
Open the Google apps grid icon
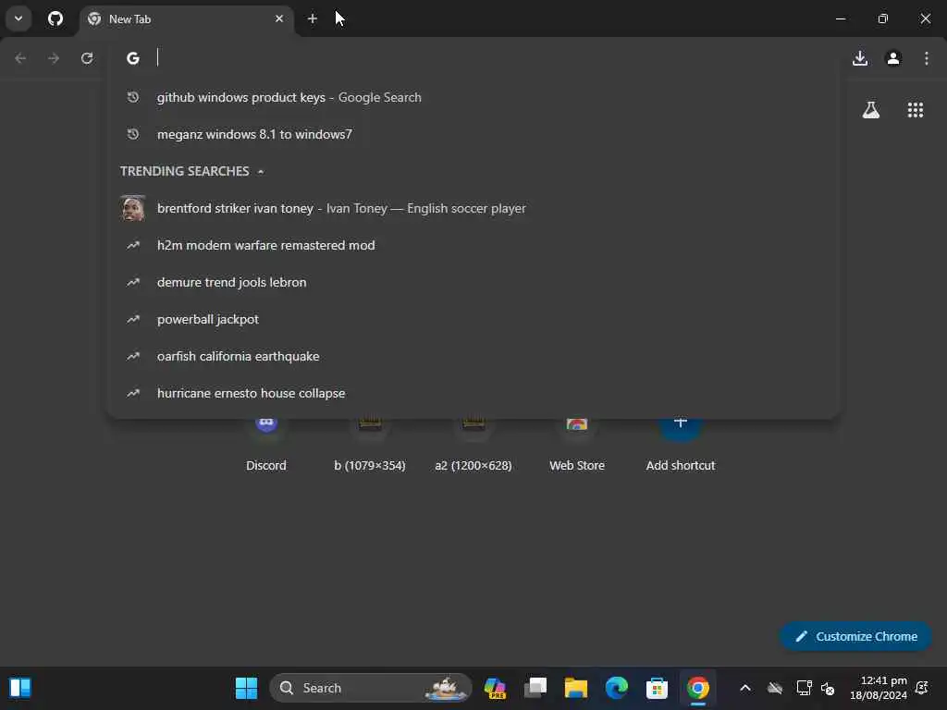click(916, 110)
